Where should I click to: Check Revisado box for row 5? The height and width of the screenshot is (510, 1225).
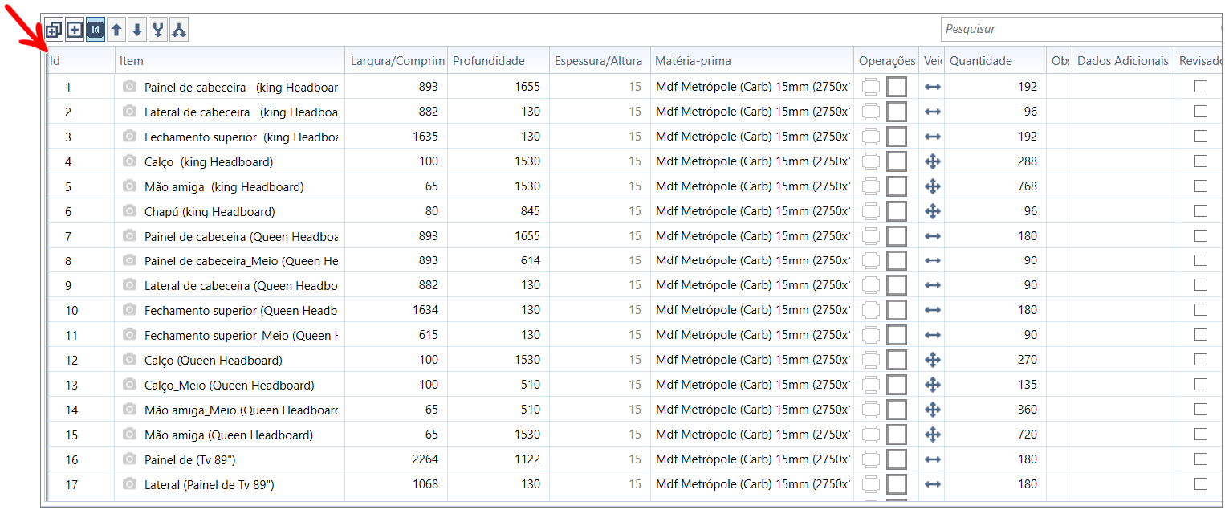pyautogui.click(x=1201, y=186)
